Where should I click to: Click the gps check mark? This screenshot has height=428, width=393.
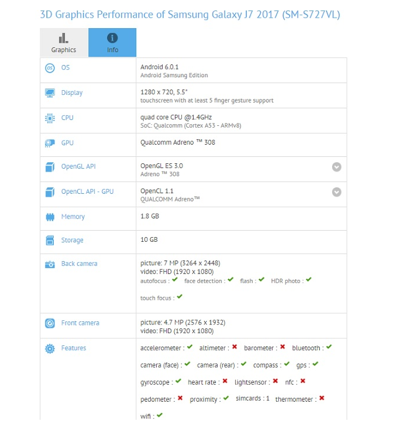coord(316,364)
